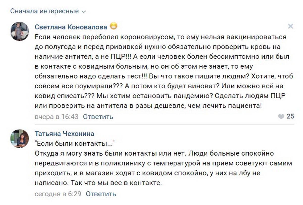View the 25 likes count
This screenshot has height=205, width=303.
(x=290, y=116)
